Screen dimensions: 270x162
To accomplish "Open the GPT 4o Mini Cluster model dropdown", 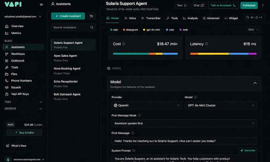I will coord(221,105).
